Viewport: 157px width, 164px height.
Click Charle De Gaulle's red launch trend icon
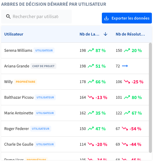click(91, 144)
